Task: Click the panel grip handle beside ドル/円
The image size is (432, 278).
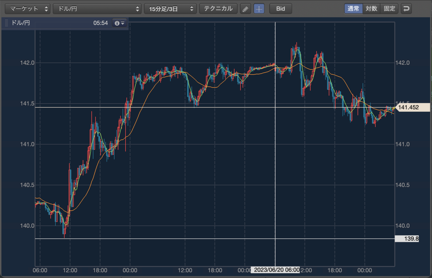Action: [x=6, y=23]
